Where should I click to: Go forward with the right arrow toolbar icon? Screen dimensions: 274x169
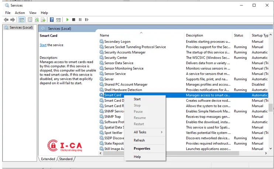tap(13, 20)
